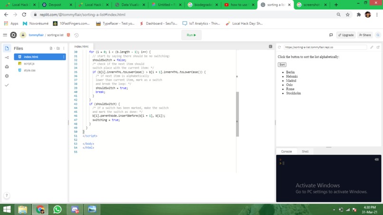The height and width of the screenshot is (215, 383).
Task: Open the Windows Start menu
Action: click(7, 209)
